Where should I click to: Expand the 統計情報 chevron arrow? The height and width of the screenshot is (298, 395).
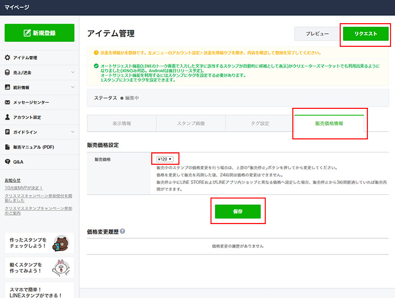tap(73, 87)
